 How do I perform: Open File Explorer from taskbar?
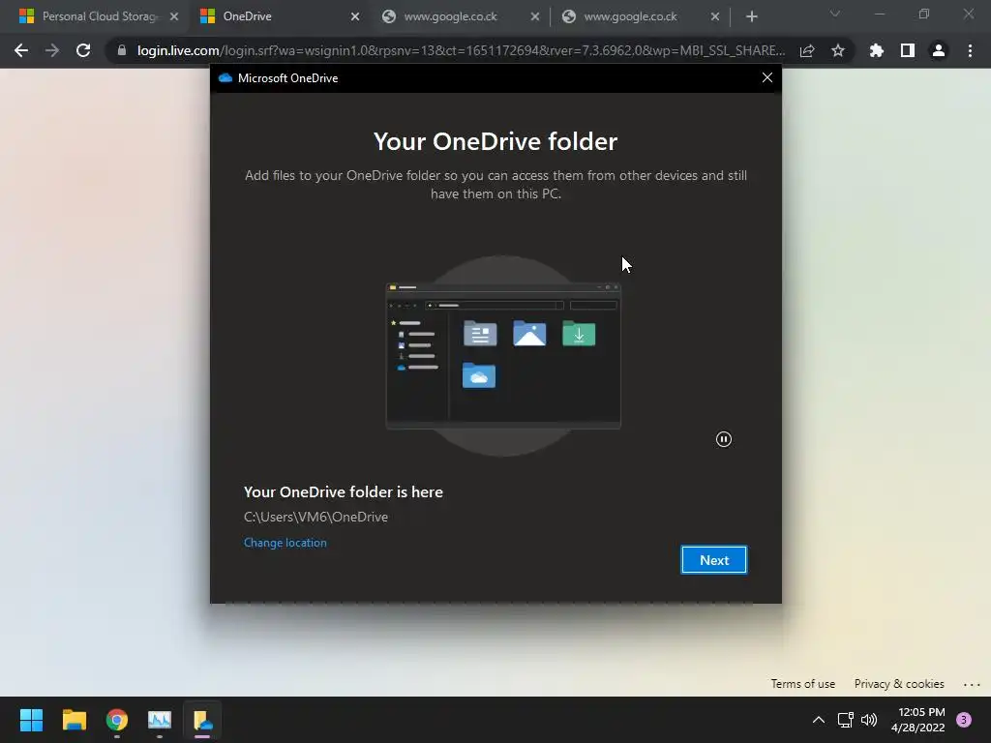click(74, 720)
